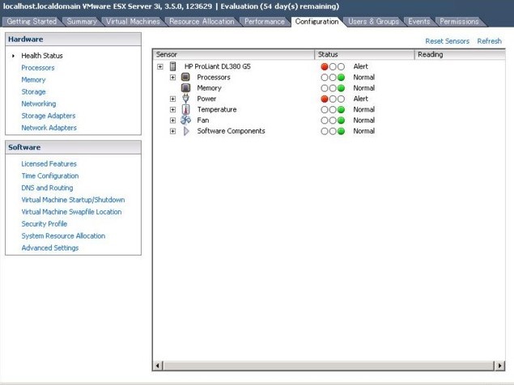The width and height of the screenshot is (514, 385).
Task: Open Advanced Settings
Action: [50, 248]
